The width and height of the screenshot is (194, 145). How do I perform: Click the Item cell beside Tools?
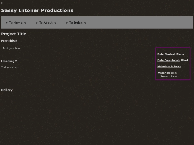pos(174,76)
